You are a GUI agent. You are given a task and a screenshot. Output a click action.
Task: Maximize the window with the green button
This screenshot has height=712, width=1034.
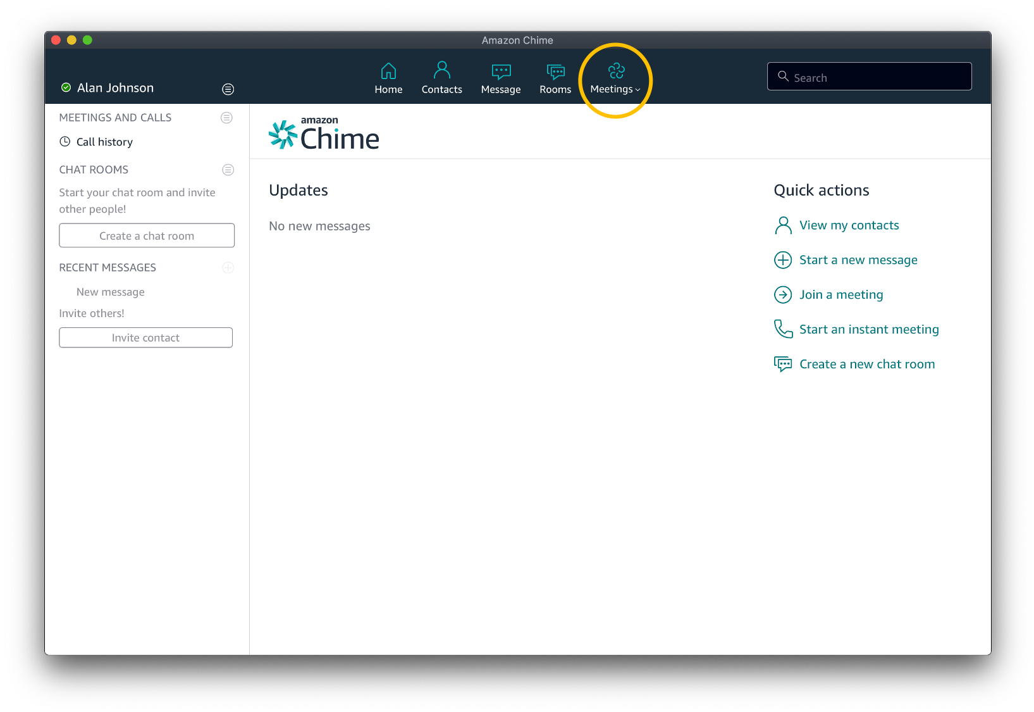coord(87,40)
